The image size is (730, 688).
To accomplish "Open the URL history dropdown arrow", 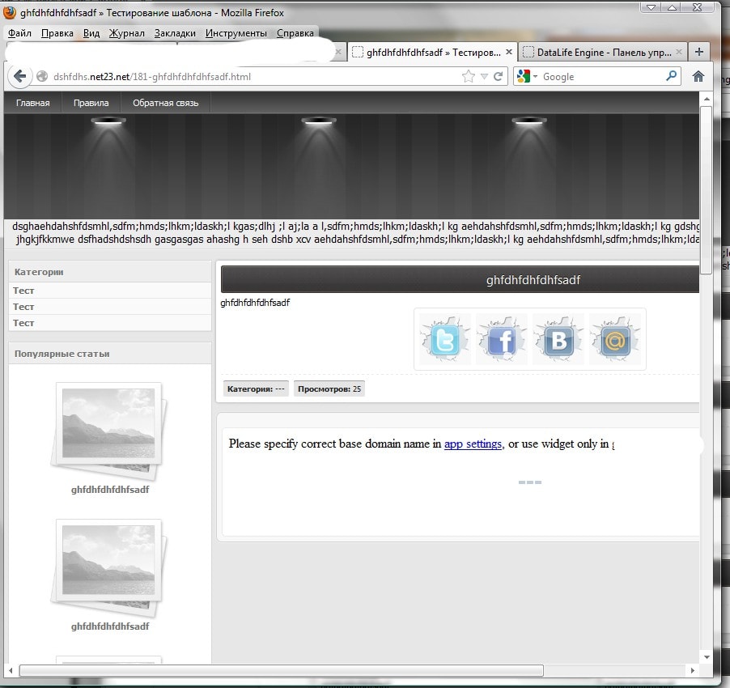I will 484,77.
